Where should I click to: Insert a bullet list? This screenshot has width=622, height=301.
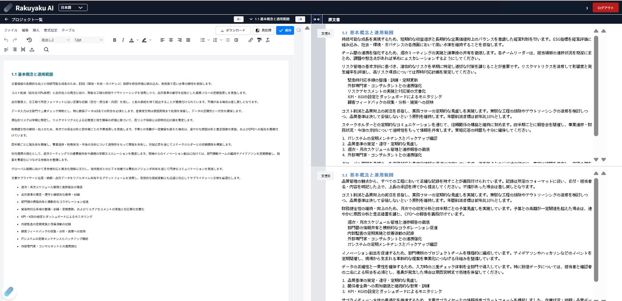click(202, 40)
